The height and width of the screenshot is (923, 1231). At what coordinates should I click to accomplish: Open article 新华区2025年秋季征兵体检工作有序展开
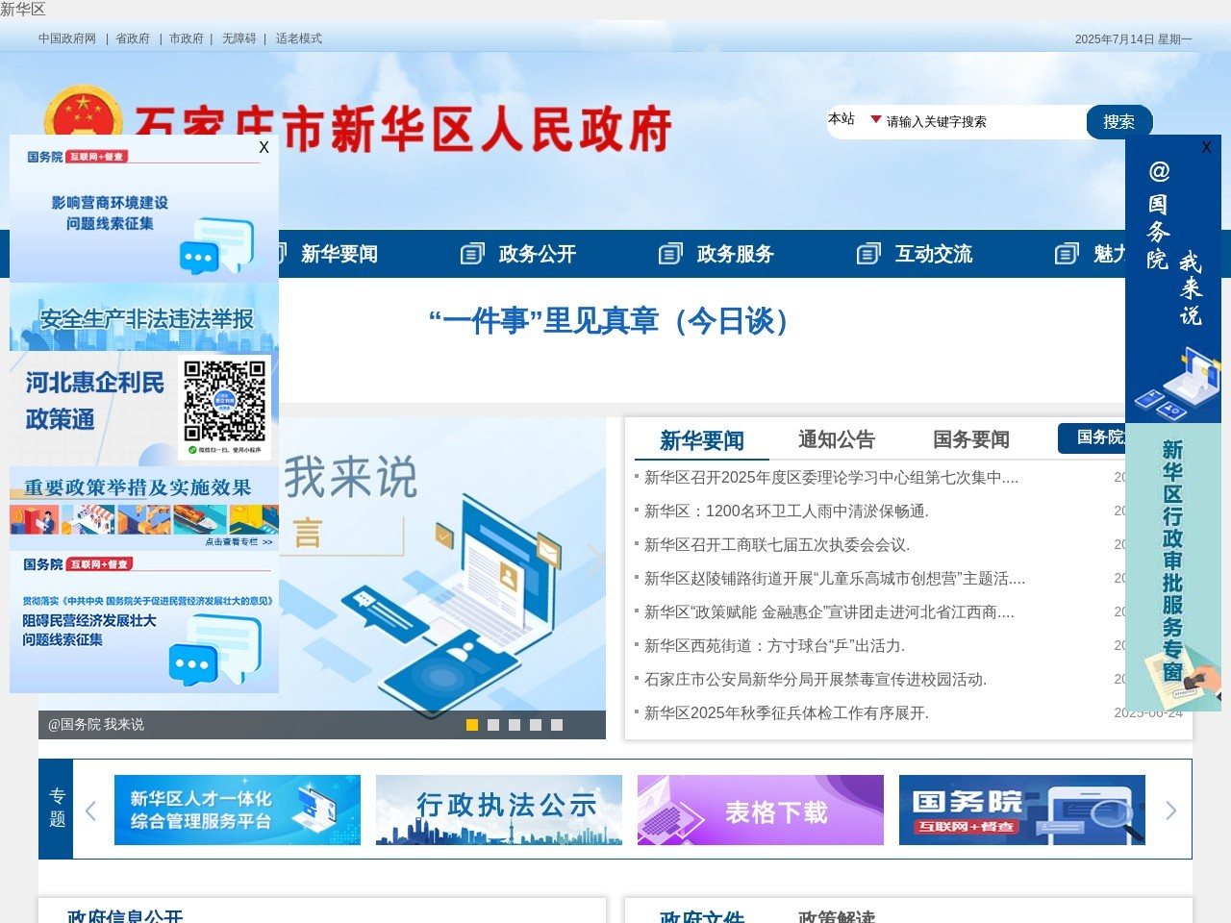click(787, 712)
